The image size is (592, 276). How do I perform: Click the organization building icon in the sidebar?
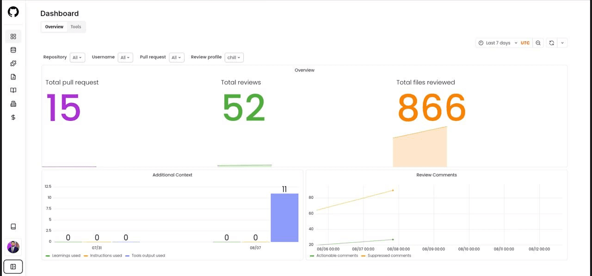point(13,103)
